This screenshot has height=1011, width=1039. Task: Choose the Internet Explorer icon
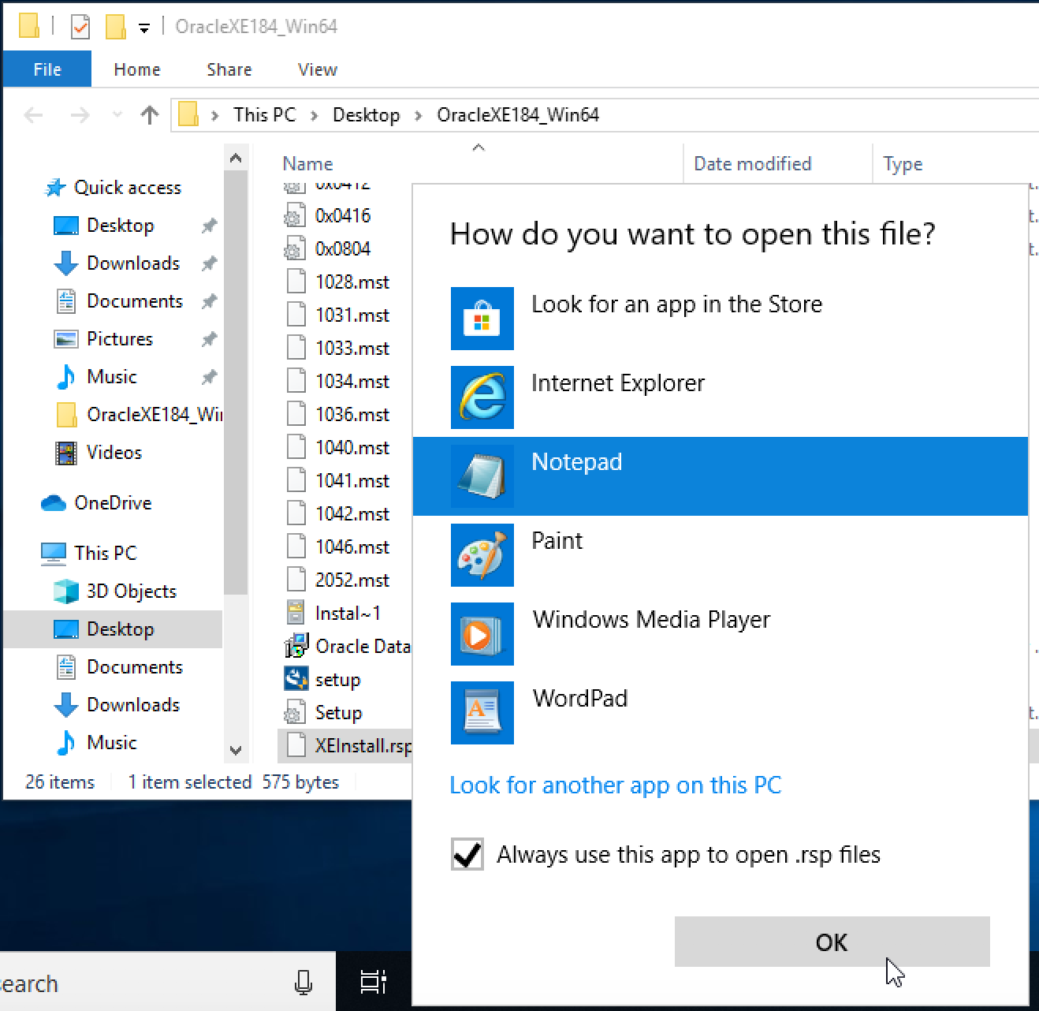(482, 397)
